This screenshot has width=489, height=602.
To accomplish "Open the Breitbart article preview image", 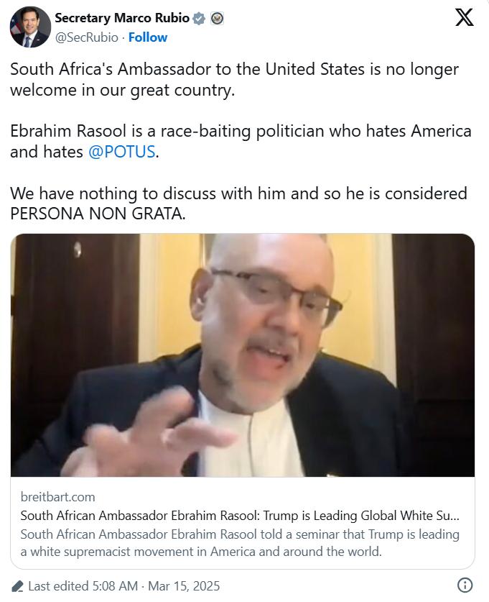I will point(243,355).
